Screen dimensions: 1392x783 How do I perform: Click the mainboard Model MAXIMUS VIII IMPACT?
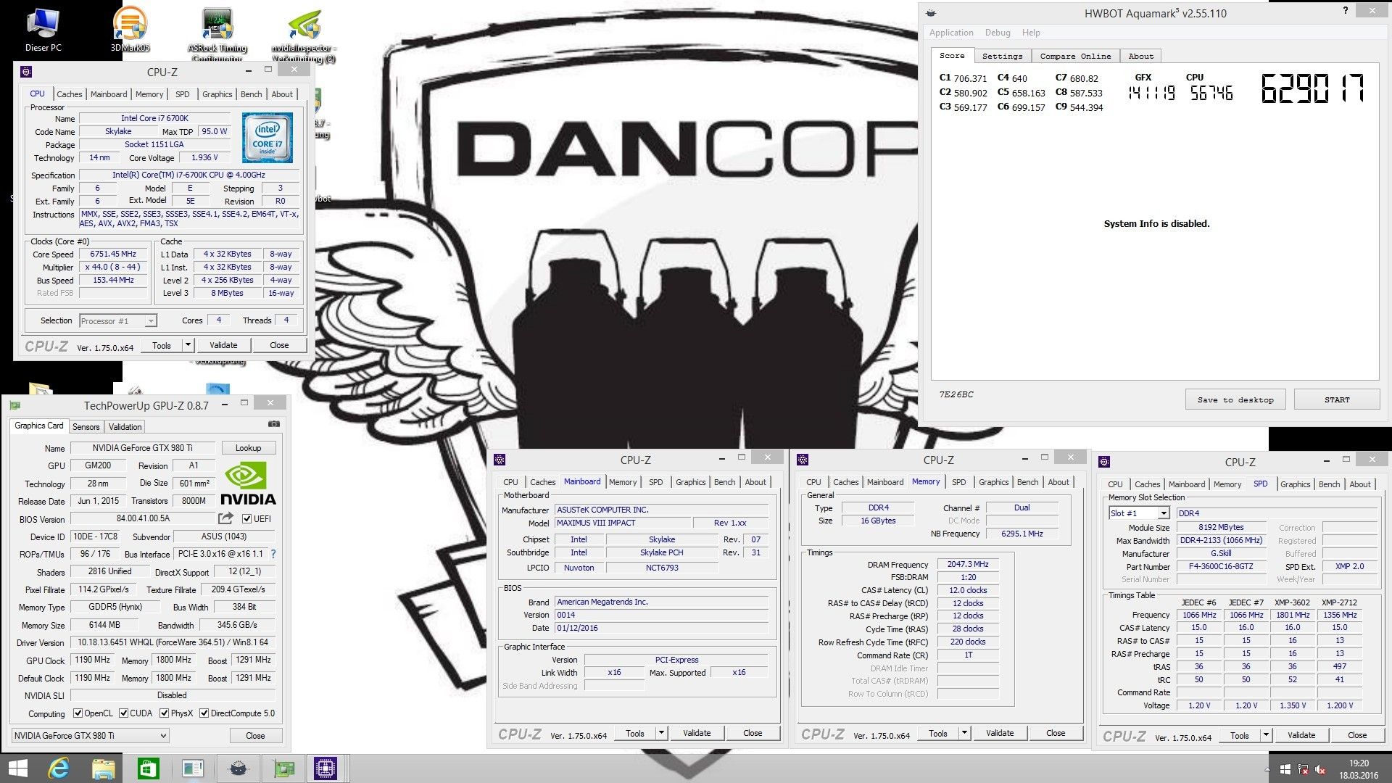click(x=623, y=523)
